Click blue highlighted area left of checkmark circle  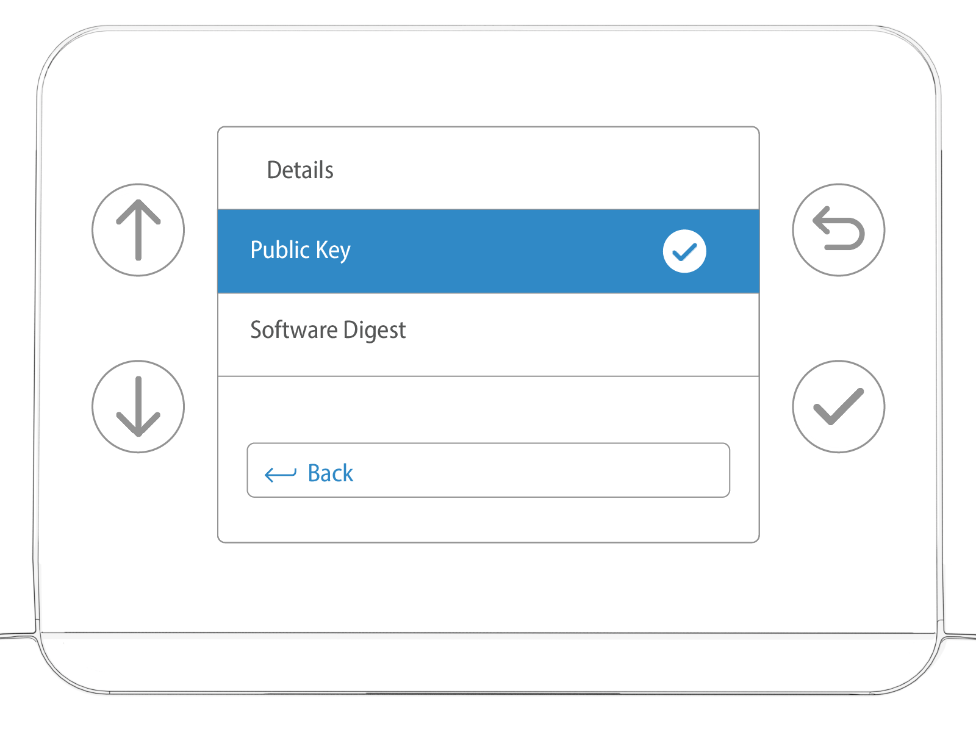pyautogui.click(x=506, y=251)
